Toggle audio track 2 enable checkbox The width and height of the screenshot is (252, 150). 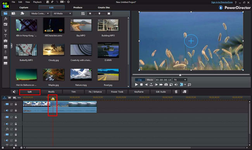pyautogui.click(x=11, y=124)
